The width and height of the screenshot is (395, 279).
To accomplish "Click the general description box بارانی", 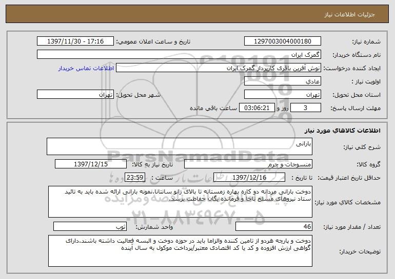I will click(x=180, y=146).
